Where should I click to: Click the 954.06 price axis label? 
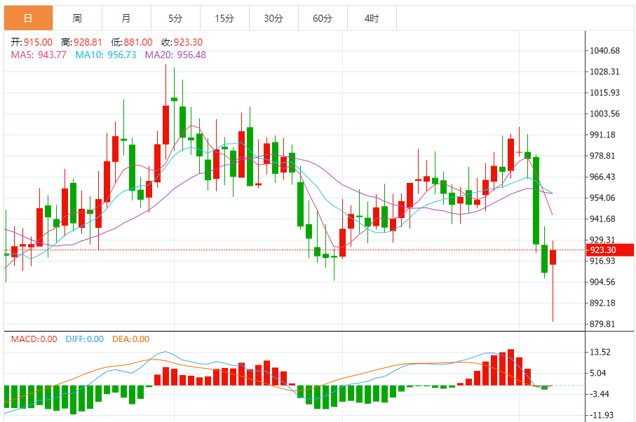602,198
